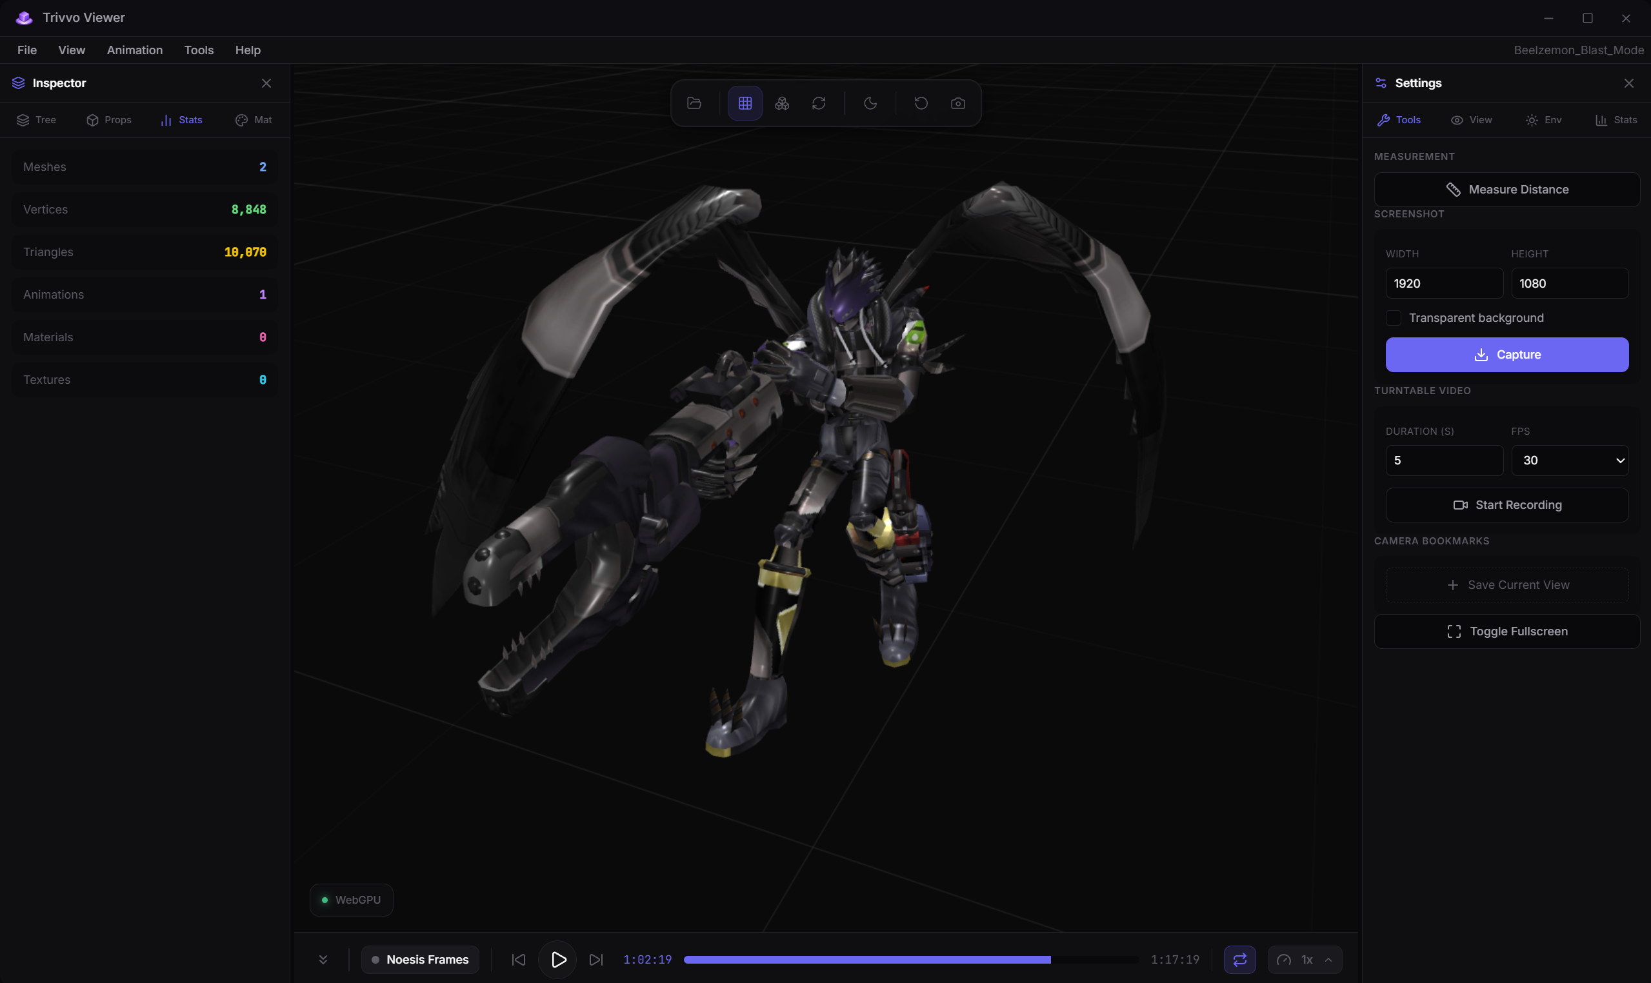Switch to the Tree tab in Inspector

point(36,120)
